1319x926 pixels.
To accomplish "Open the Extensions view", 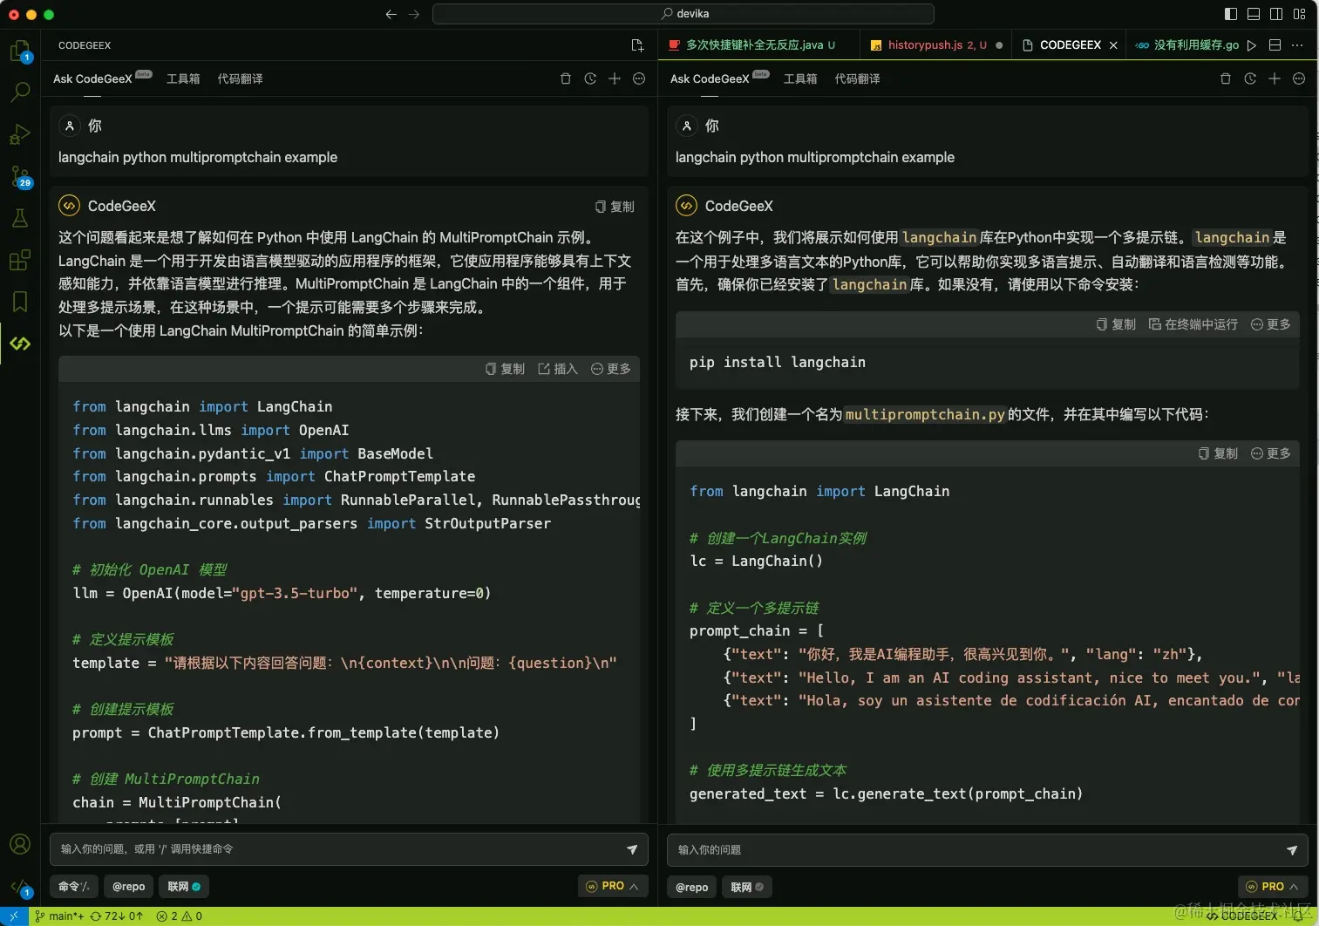I will coord(20,260).
